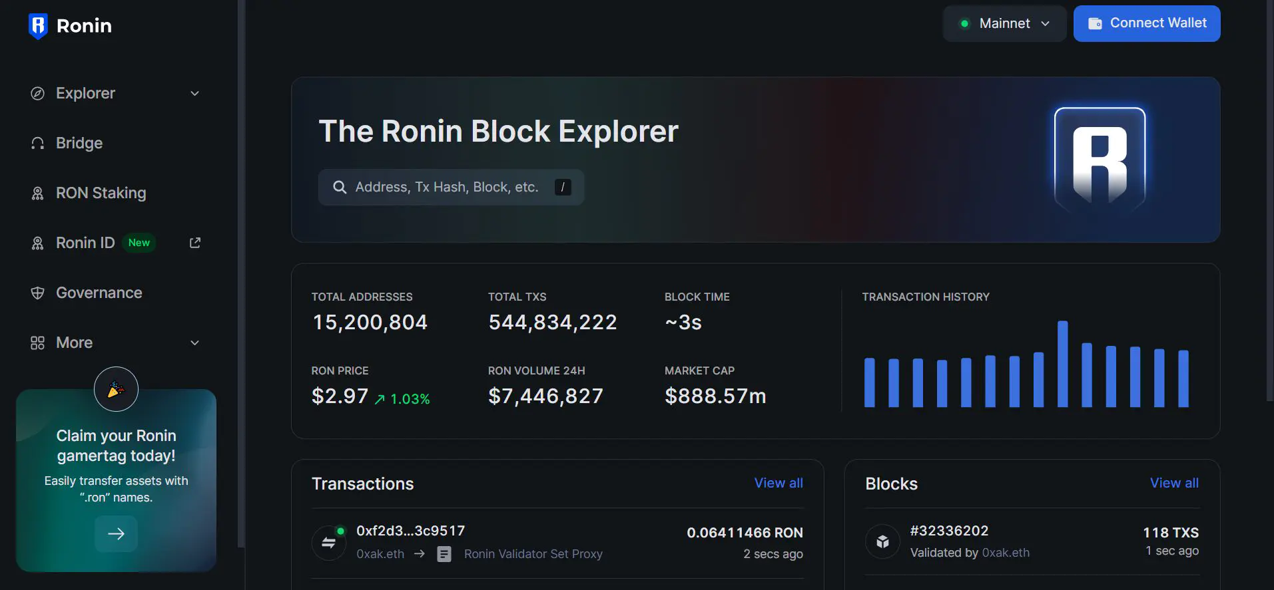This screenshot has height=590, width=1274.
Task: Click the arrow between 0xak.eth and proxy
Action: click(x=419, y=553)
